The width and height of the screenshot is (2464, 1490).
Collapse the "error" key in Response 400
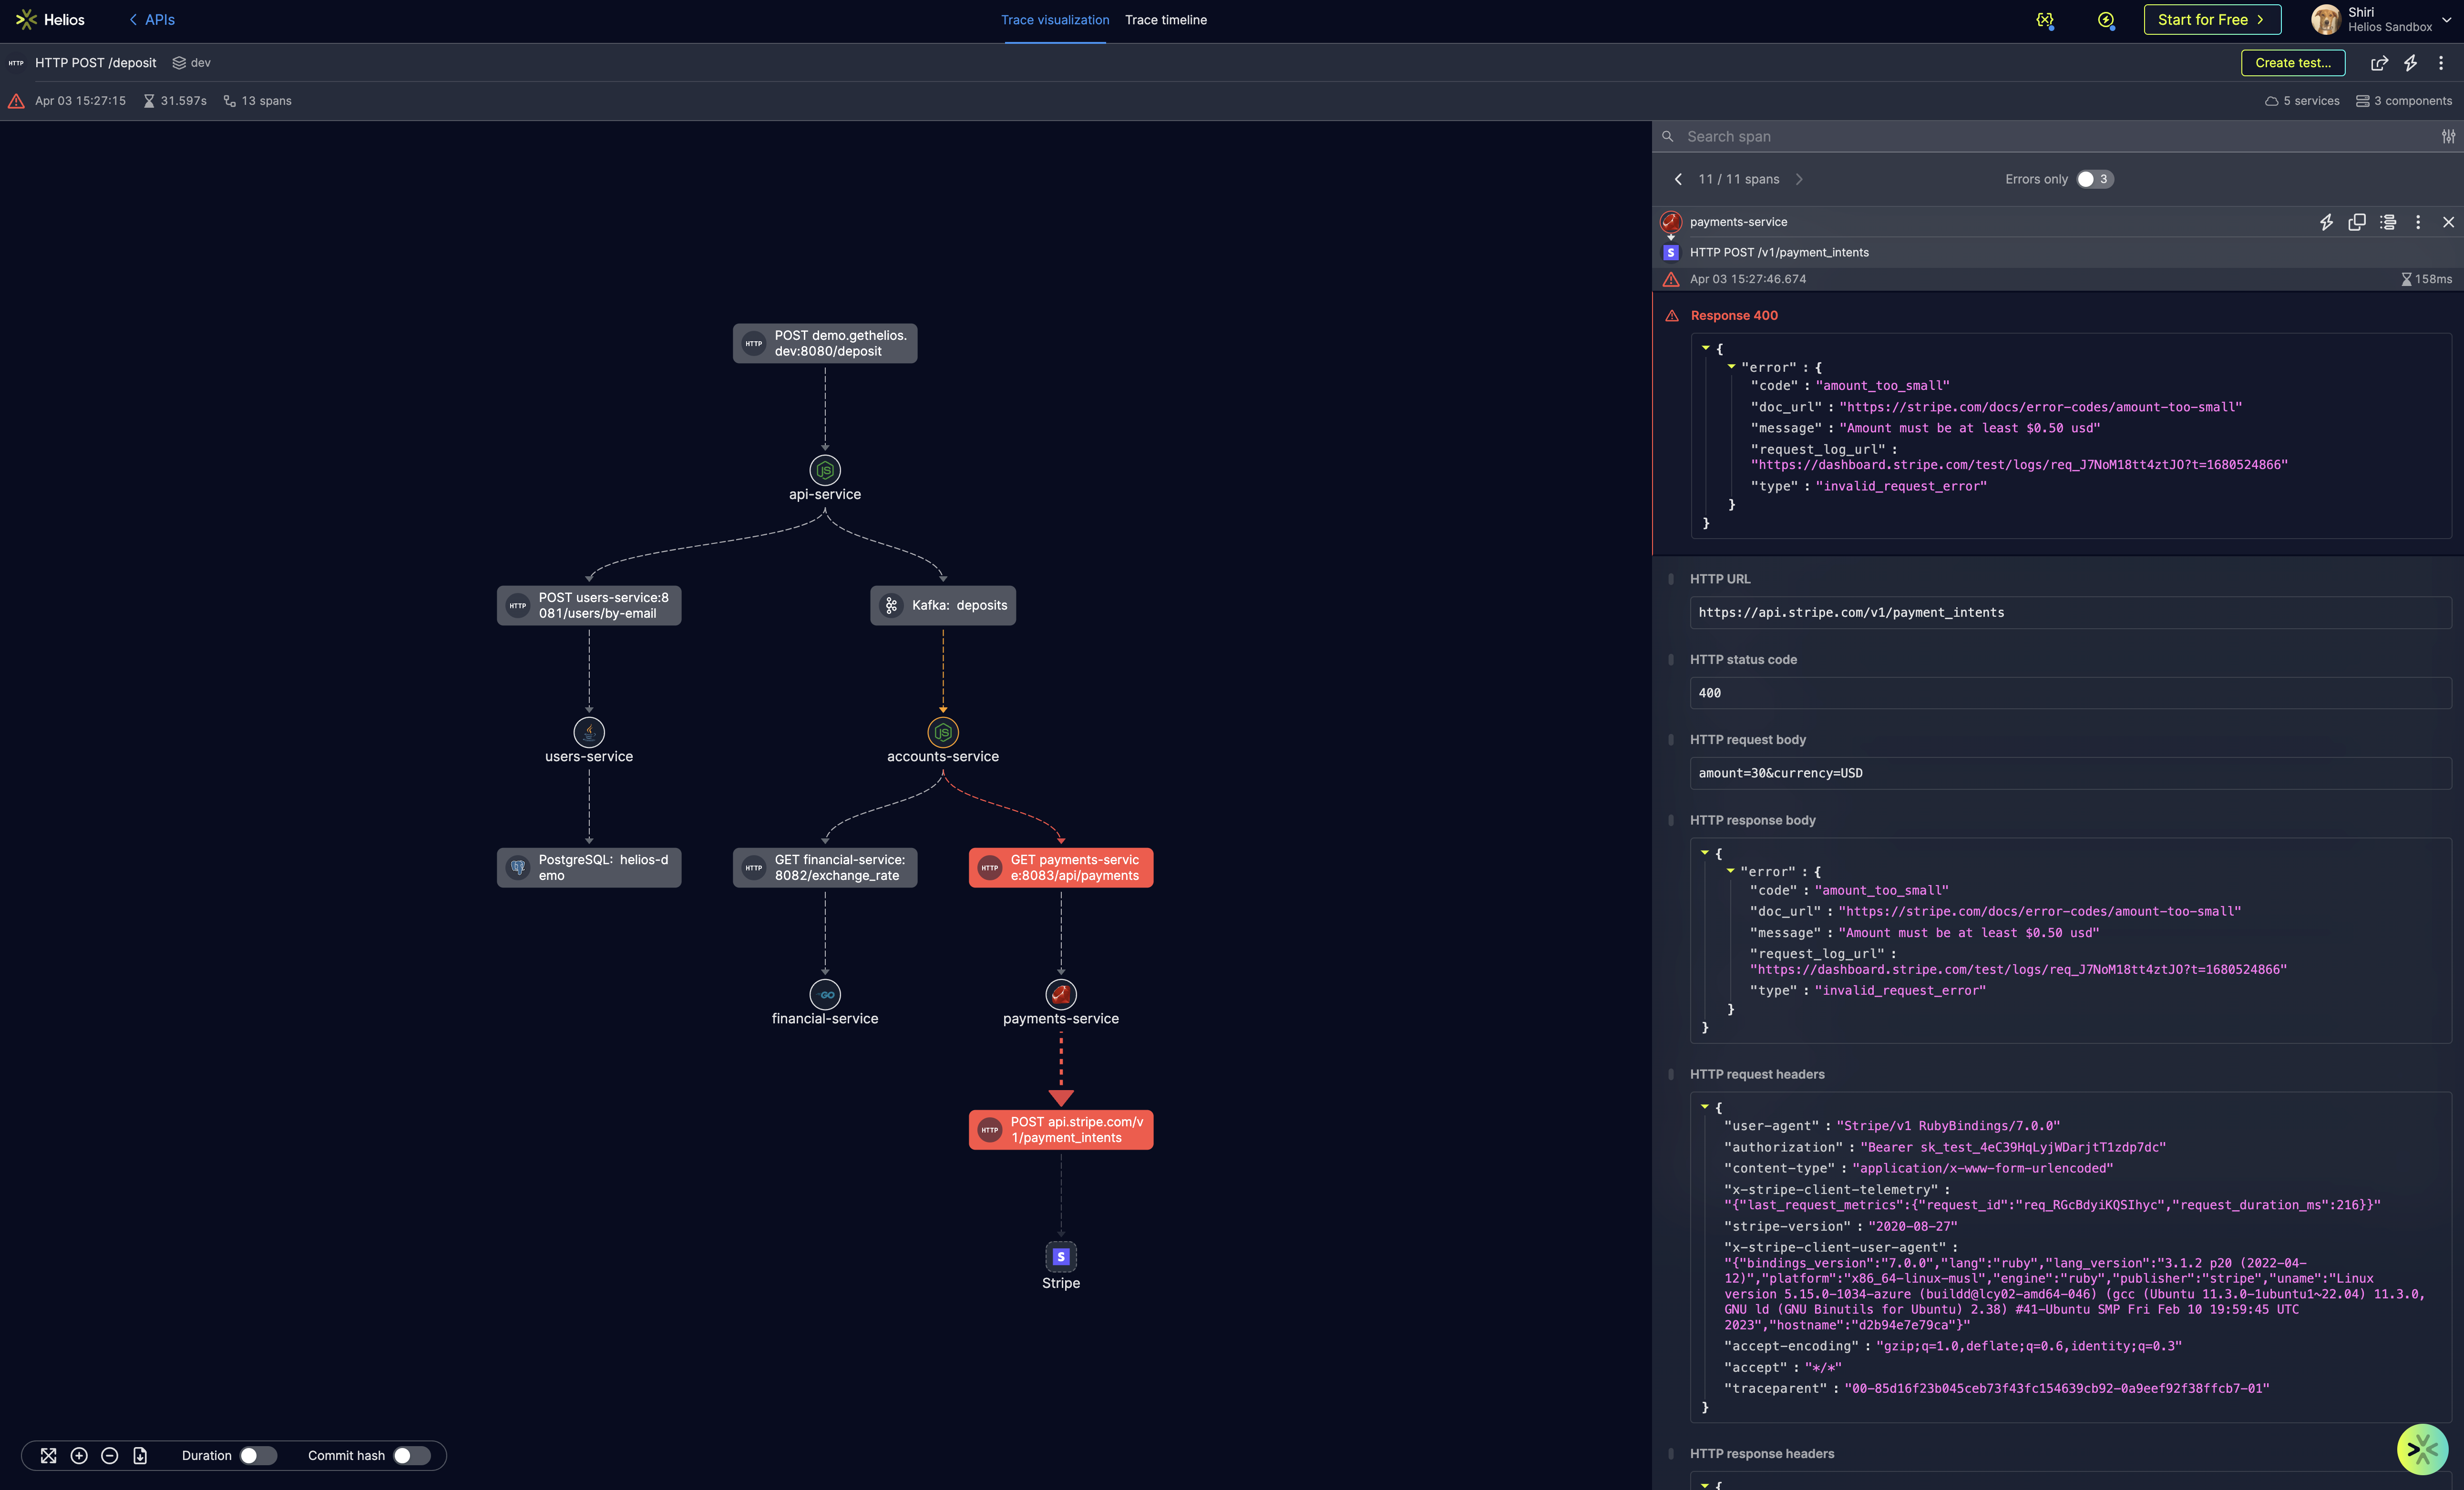click(1731, 367)
